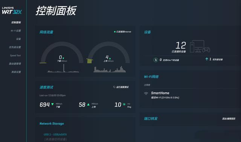
Task: Click the Network Storage section heading
Action: pyautogui.click(x=52, y=124)
